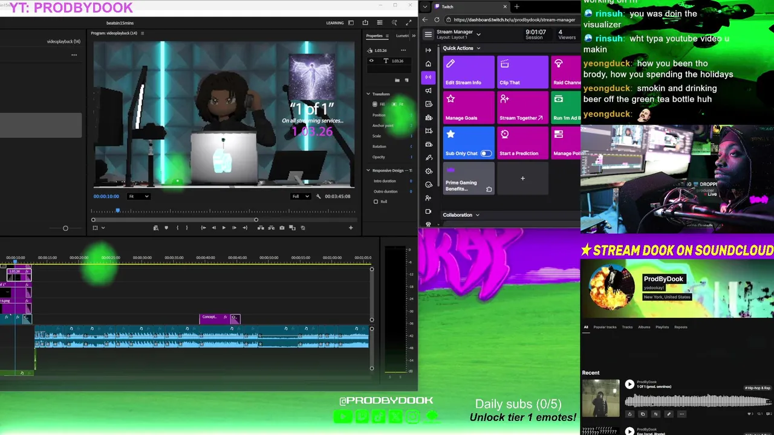This screenshot has height=435, width=774.
Task: Switch to the Lumetri tab
Action: (402, 36)
